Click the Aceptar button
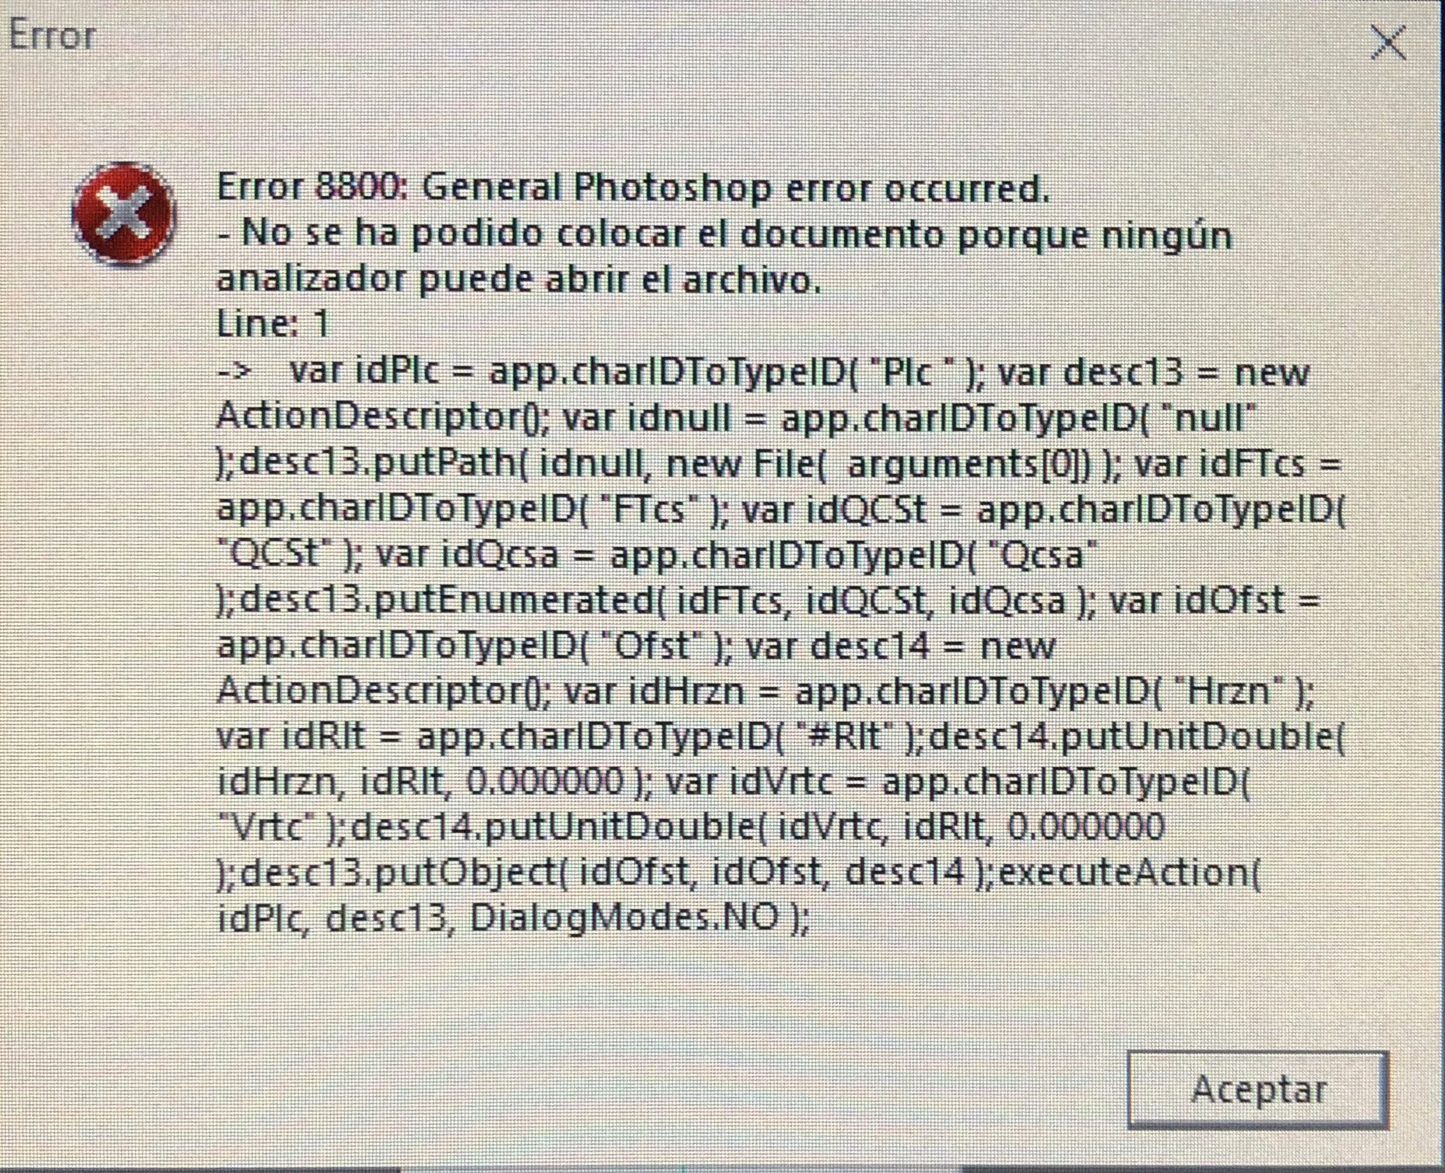The width and height of the screenshot is (1445, 1173). (1258, 1090)
